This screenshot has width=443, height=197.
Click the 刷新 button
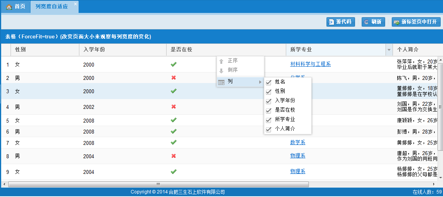(373, 22)
